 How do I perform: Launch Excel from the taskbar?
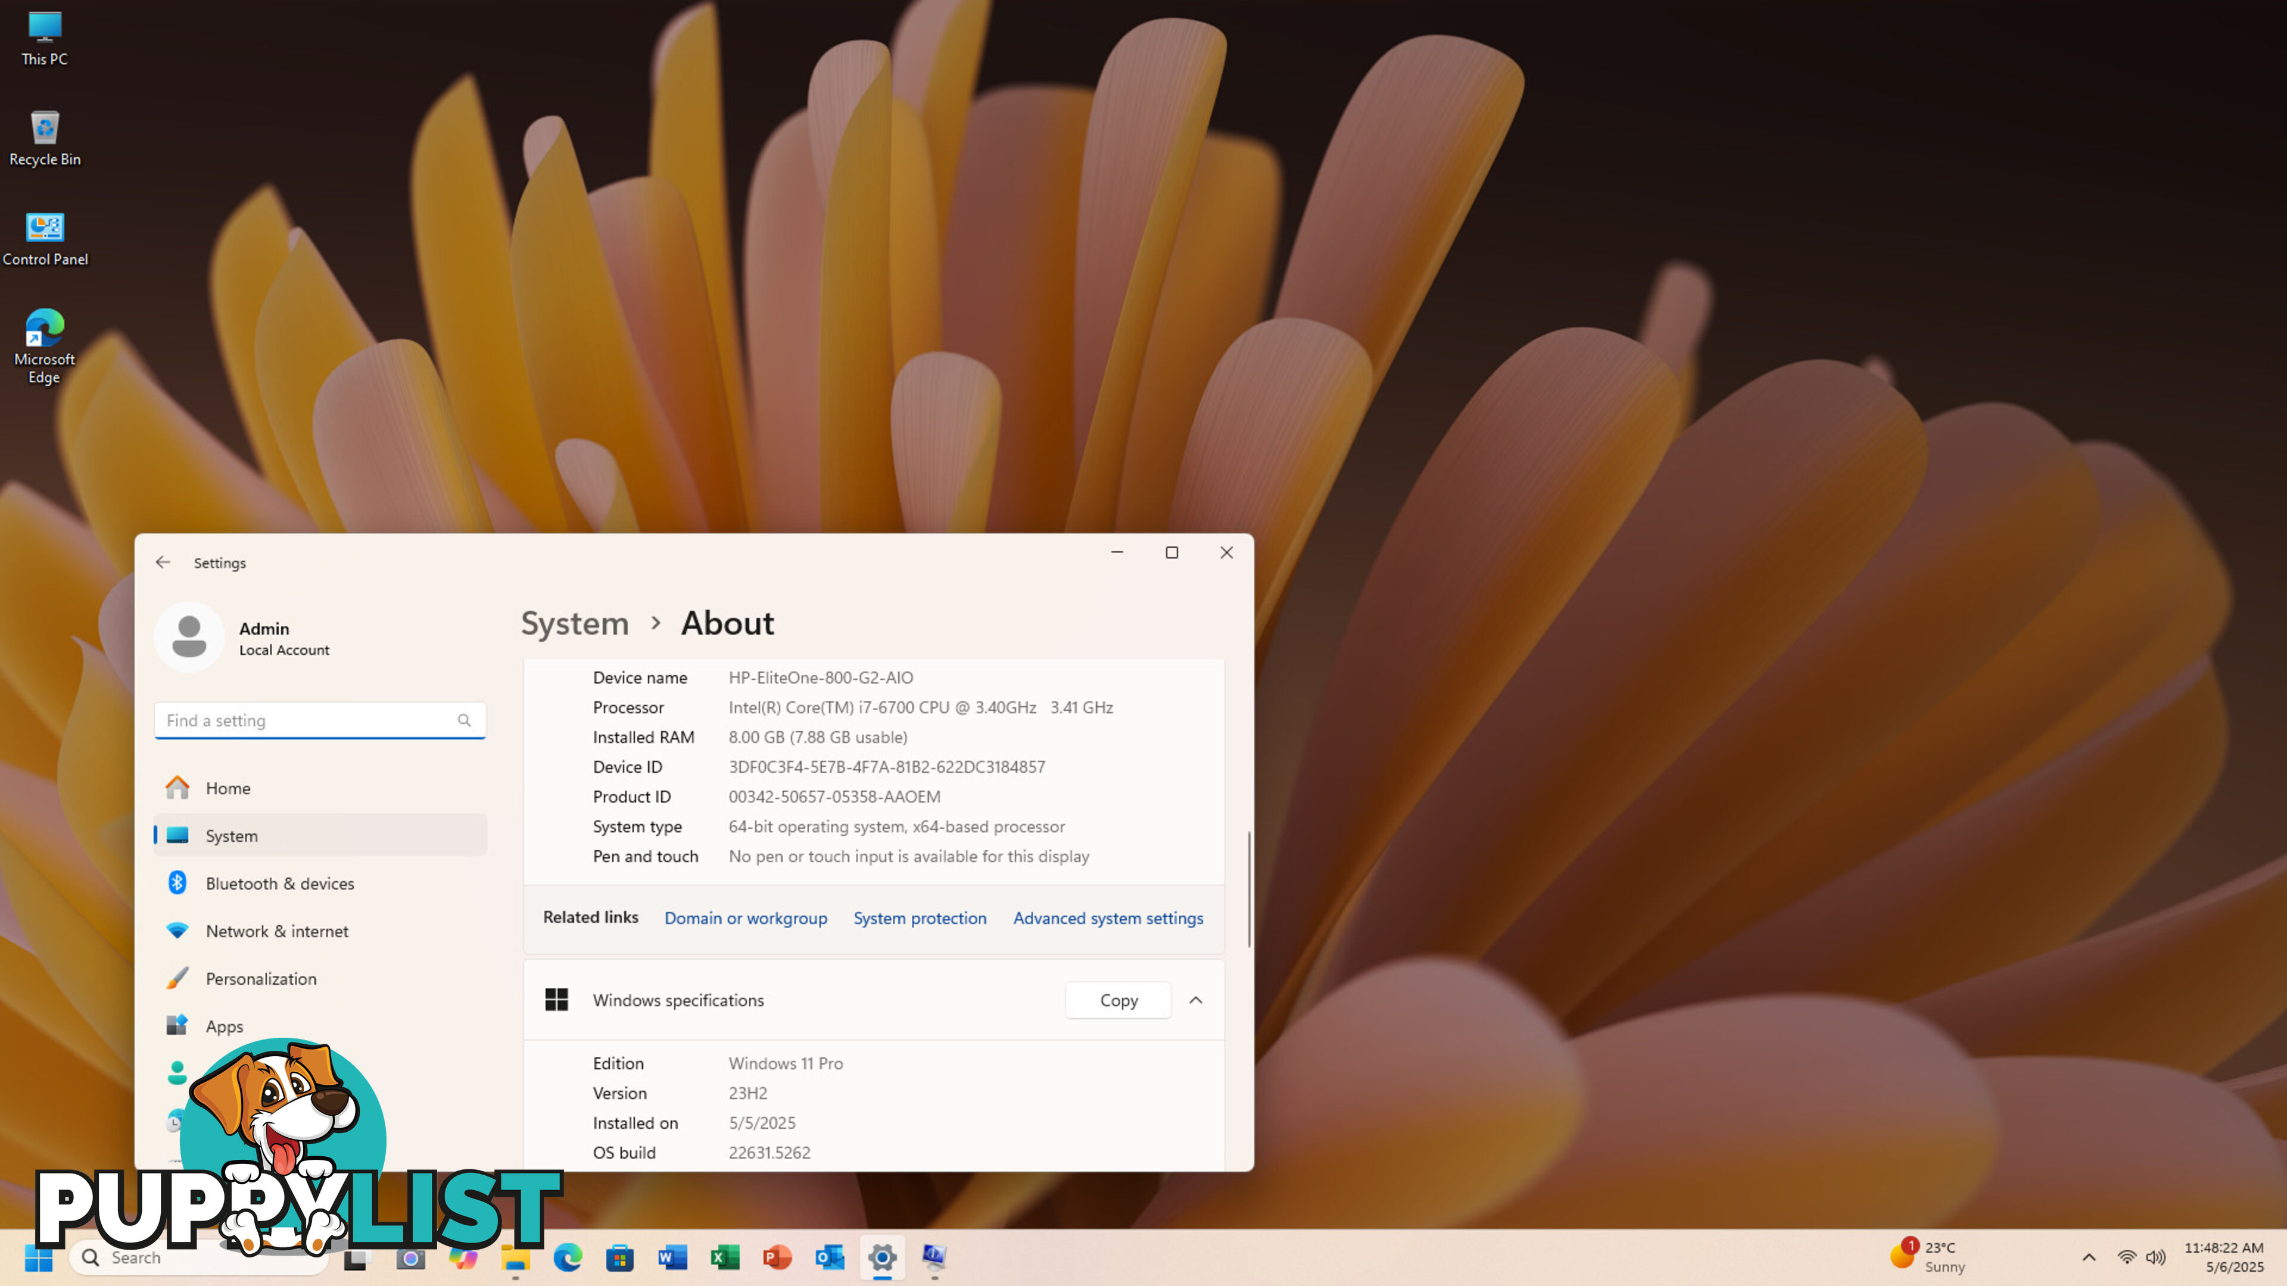click(x=724, y=1257)
